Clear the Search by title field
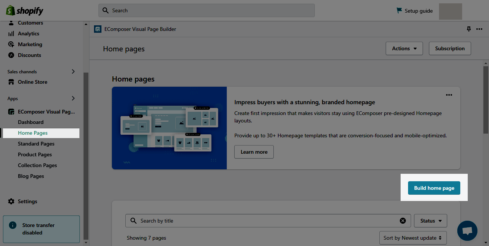This screenshot has width=489, height=246. [403, 221]
